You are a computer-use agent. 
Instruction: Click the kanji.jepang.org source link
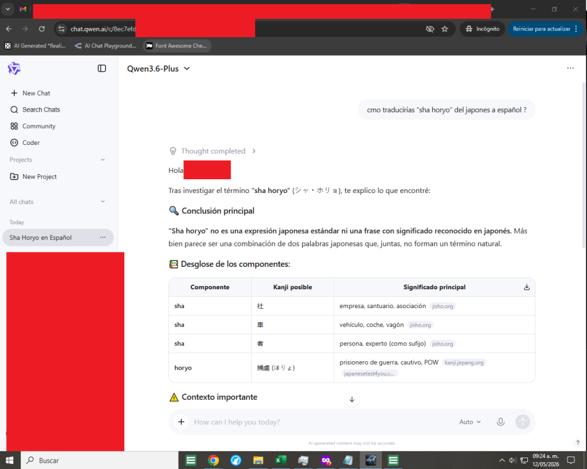coord(464,362)
